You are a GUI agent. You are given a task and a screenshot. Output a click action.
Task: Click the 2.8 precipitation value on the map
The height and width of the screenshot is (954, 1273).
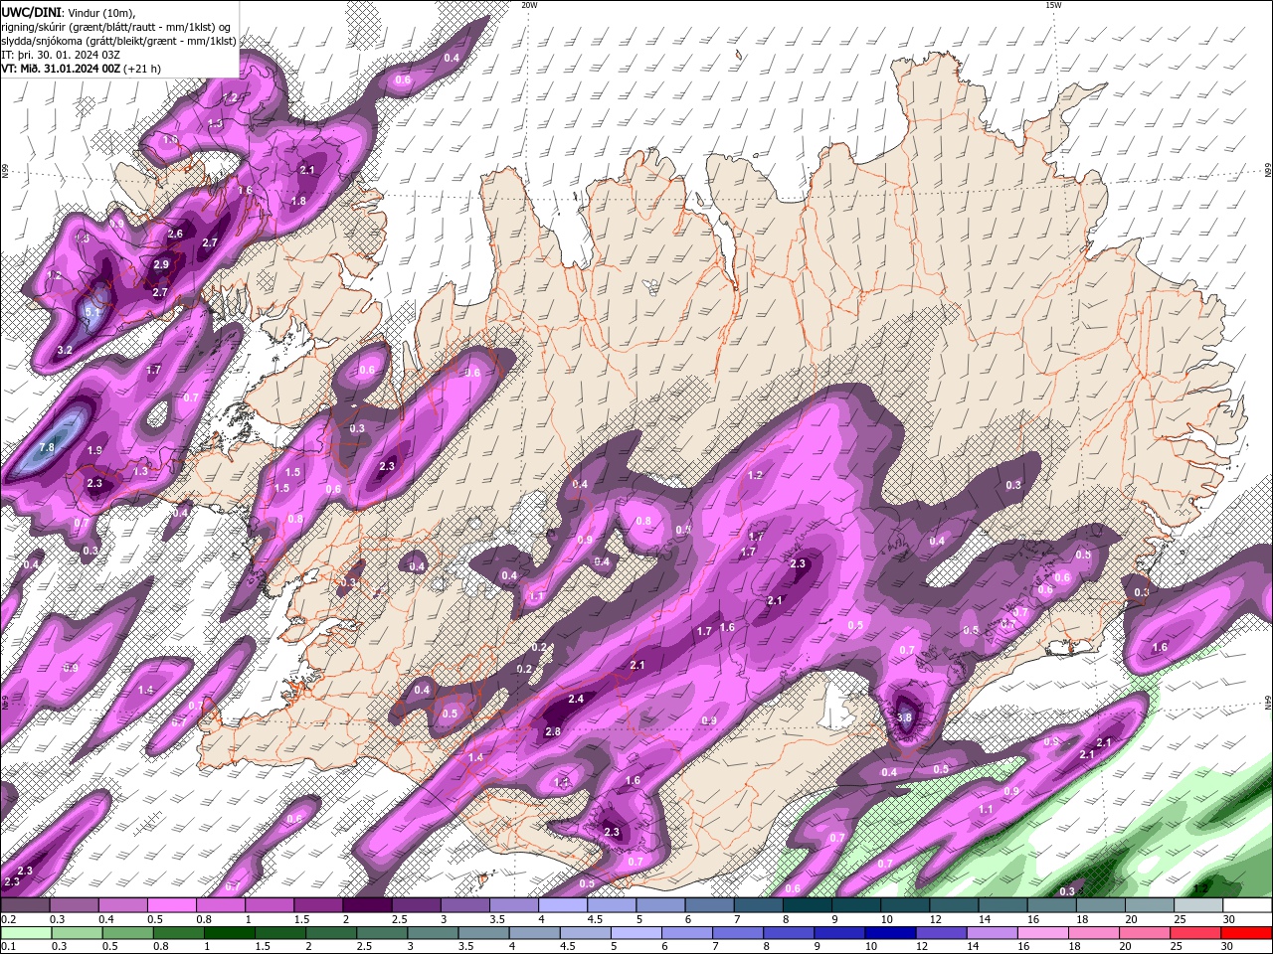click(554, 731)
